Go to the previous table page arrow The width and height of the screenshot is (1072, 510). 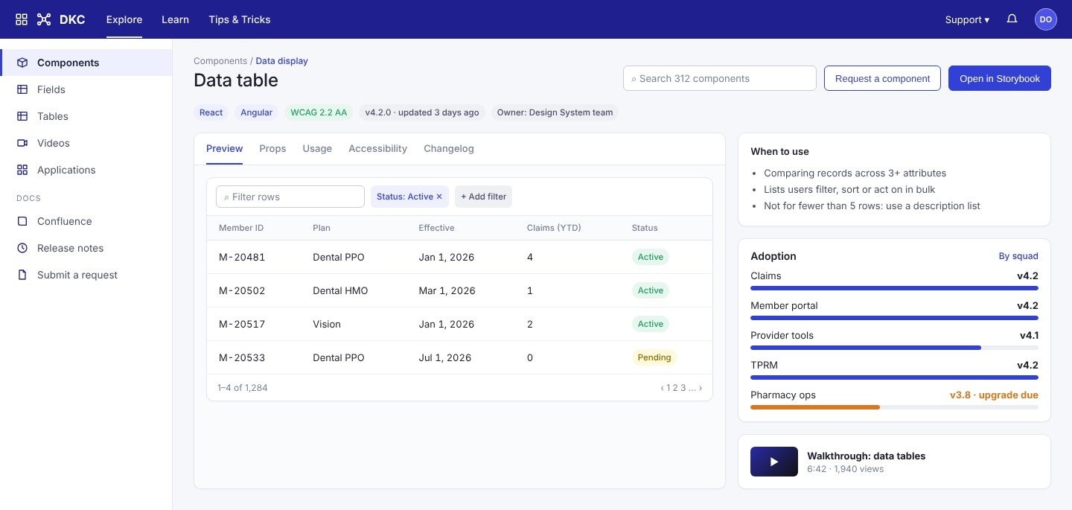pos(663,388)
